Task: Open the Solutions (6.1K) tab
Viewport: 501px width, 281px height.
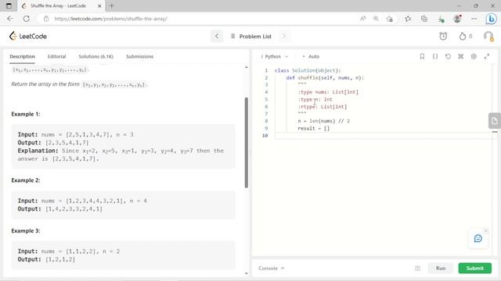Action: pyautogui.click(x=96, y=56)
